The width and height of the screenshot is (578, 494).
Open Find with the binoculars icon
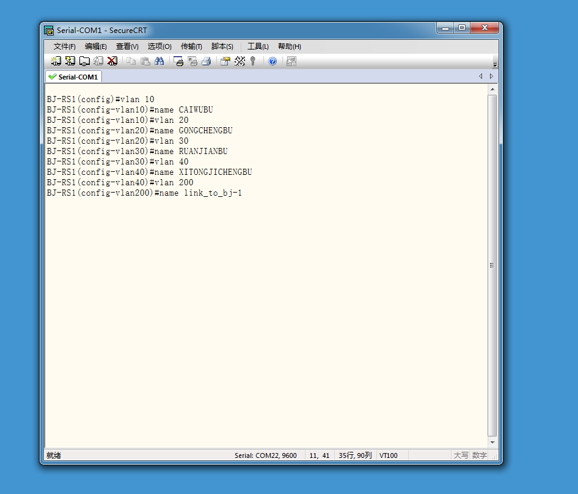point(159,61)
